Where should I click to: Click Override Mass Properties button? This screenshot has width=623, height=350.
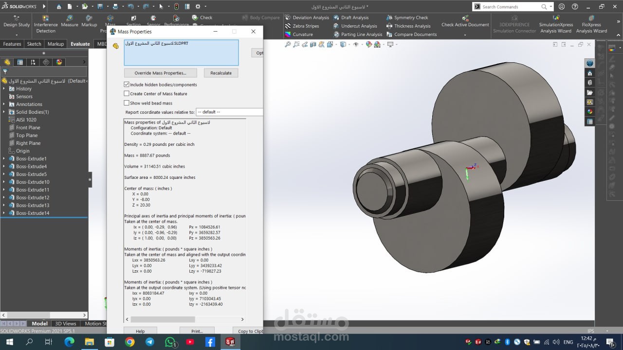(160, 73)
